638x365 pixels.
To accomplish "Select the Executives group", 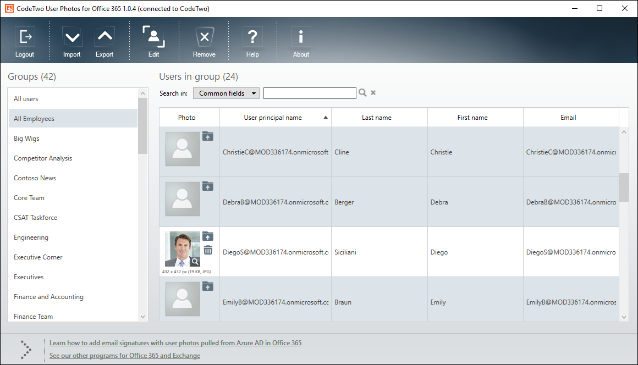I will click(x=73, y=277).
